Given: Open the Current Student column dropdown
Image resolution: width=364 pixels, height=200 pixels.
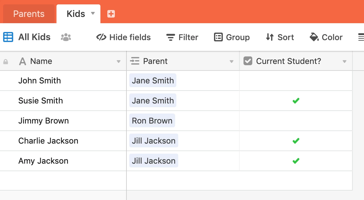Looking at the screenshot, I should 345,61.
